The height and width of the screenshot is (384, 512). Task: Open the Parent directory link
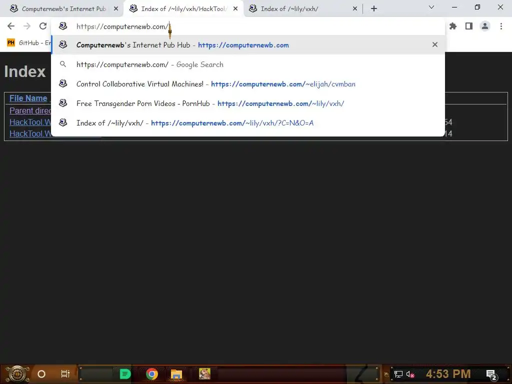click(x=30, y=110)
